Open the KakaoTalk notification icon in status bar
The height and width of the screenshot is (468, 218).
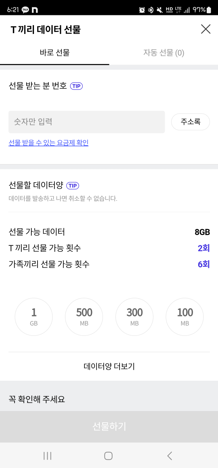click(25, 10)
